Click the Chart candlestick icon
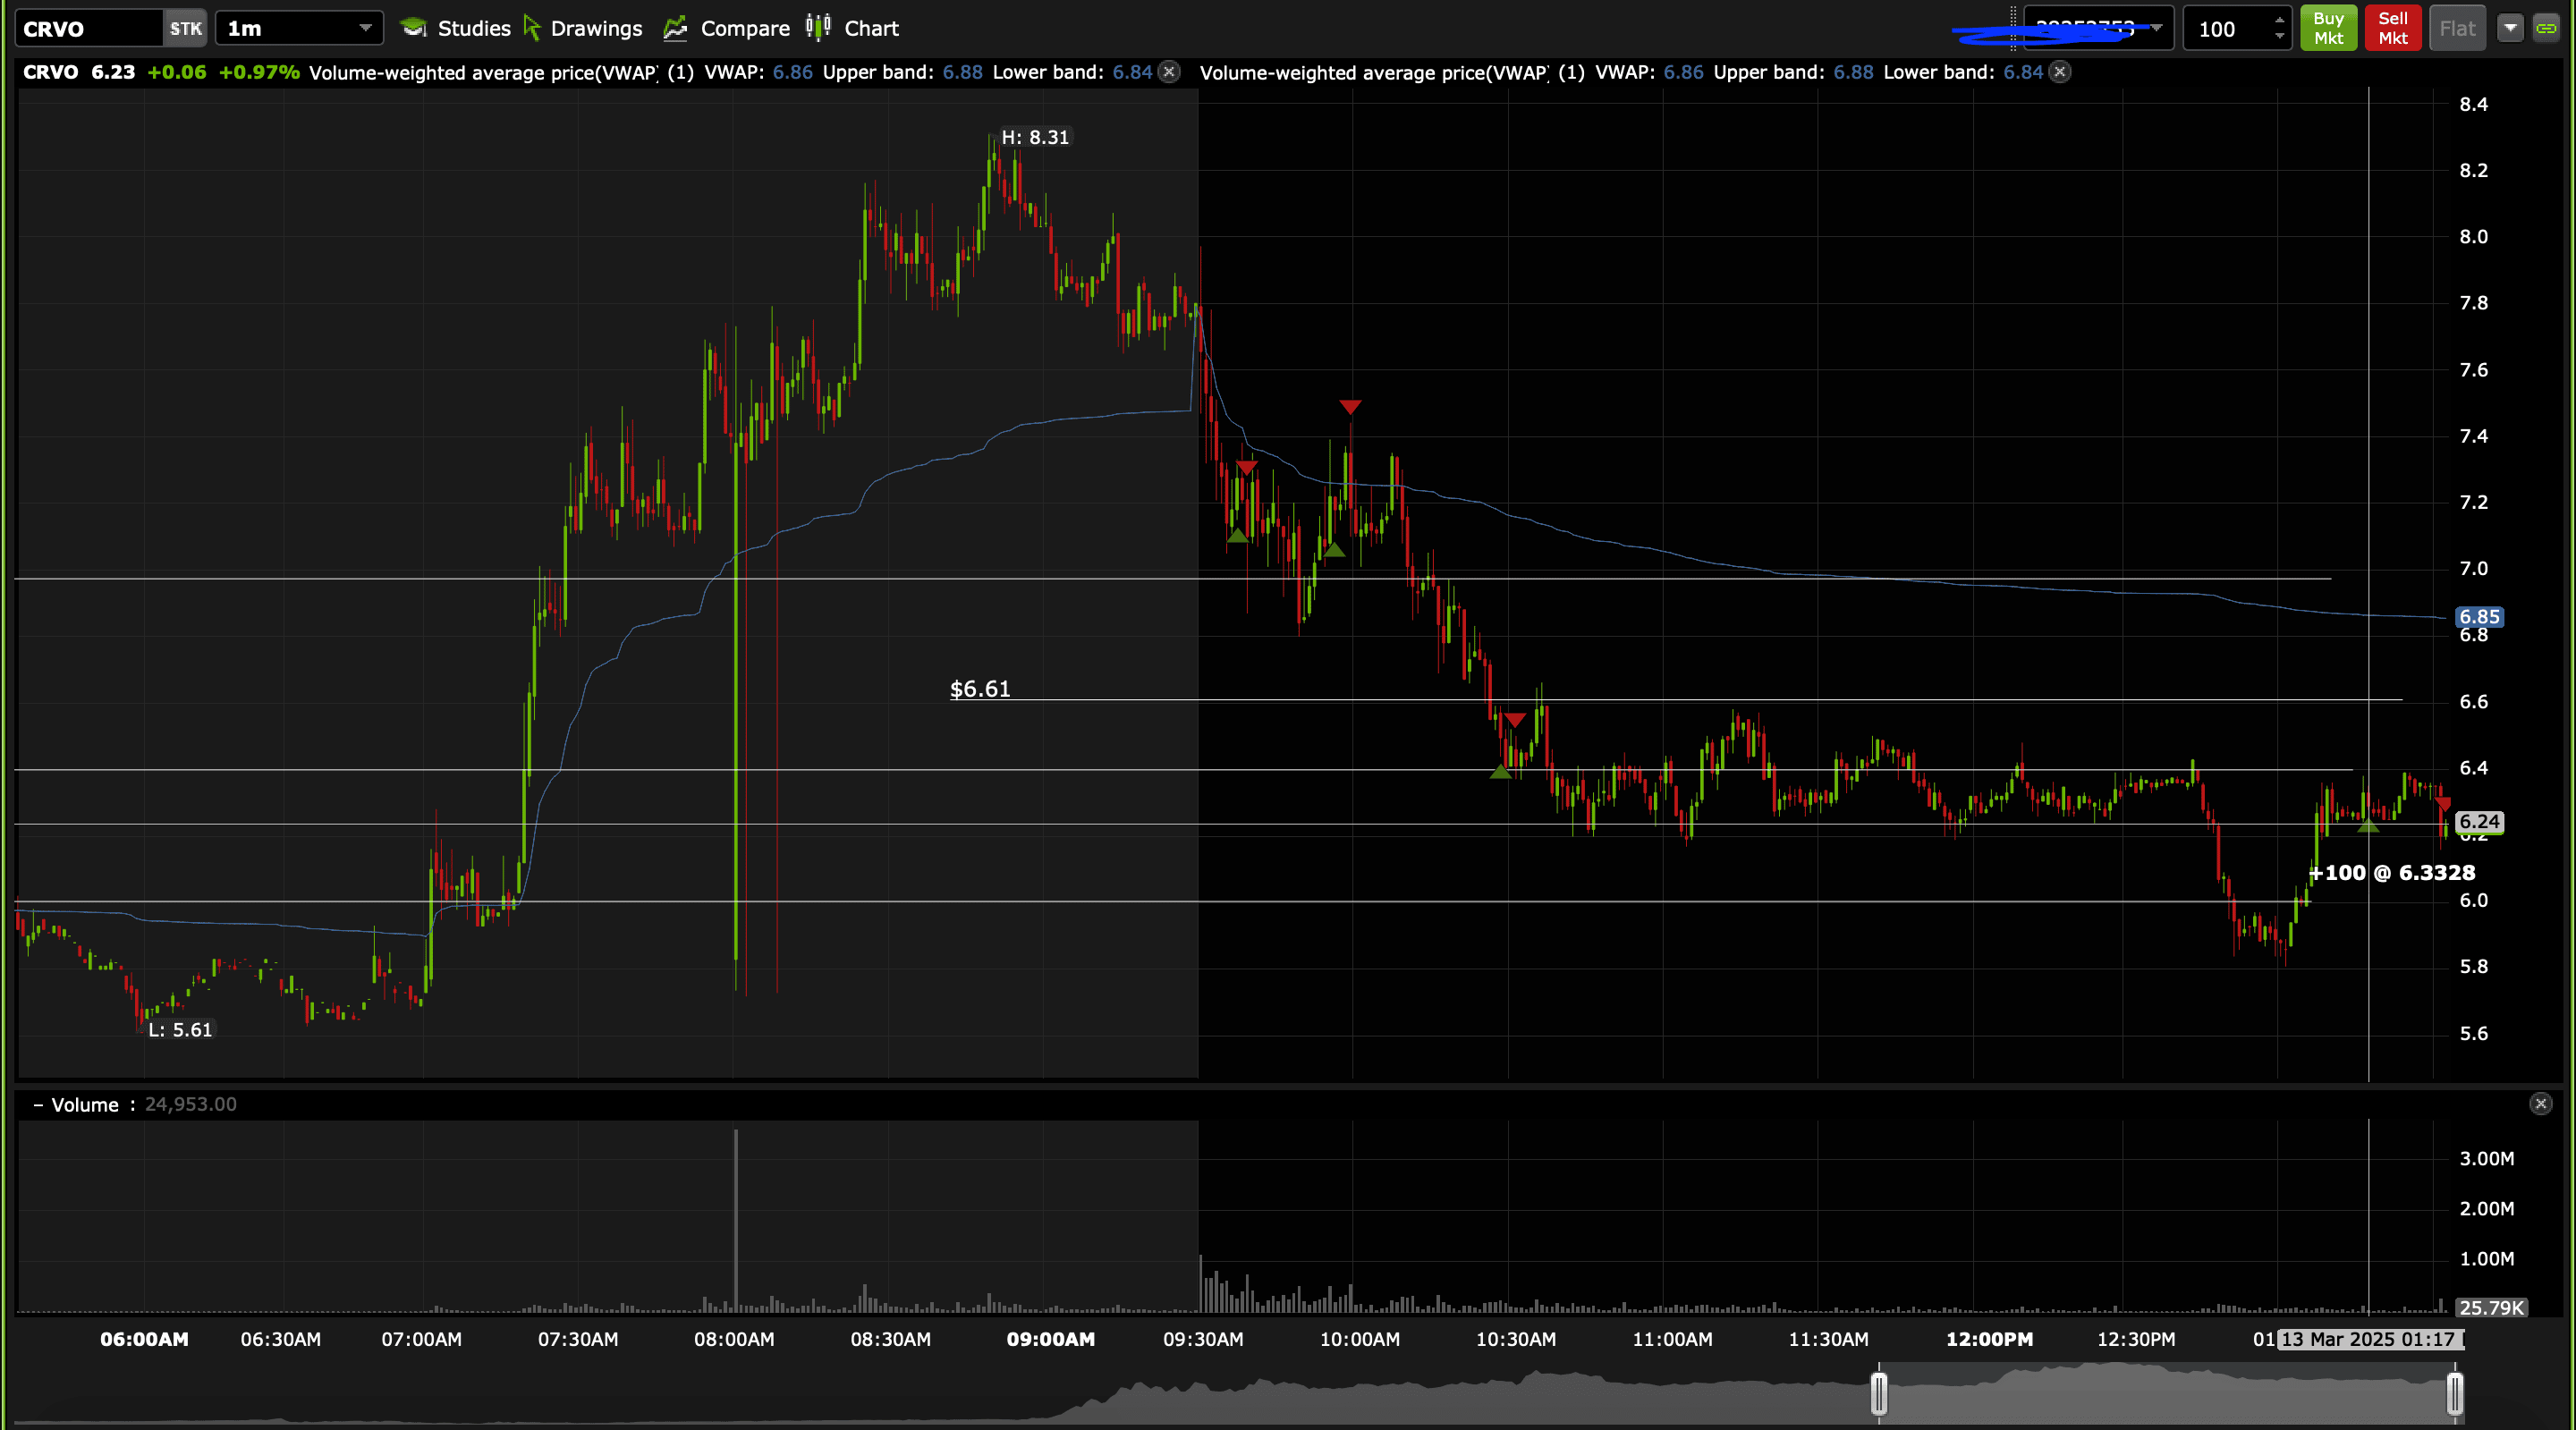 coord(818,28)
